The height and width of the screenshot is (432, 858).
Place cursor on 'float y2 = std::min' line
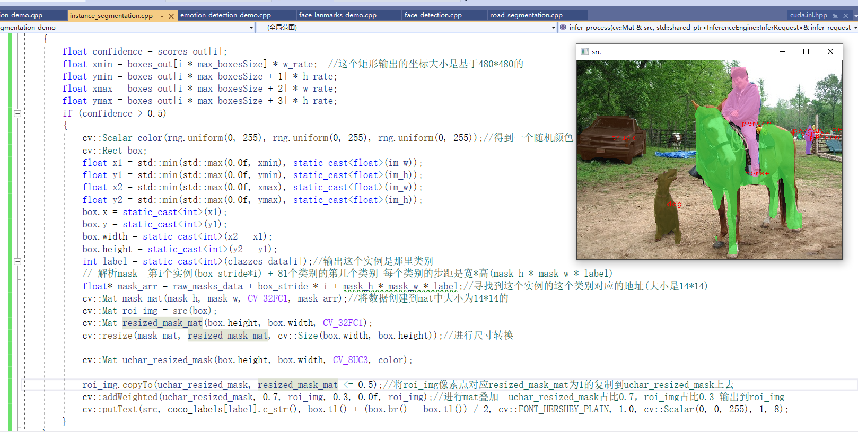[252, 200]
